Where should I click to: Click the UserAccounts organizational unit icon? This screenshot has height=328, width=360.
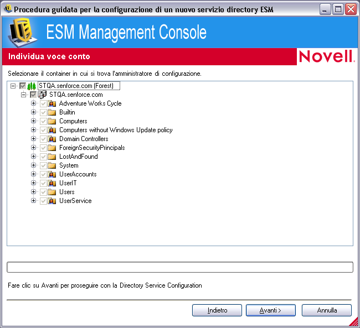pyautogui.click(x=52, y=174)
